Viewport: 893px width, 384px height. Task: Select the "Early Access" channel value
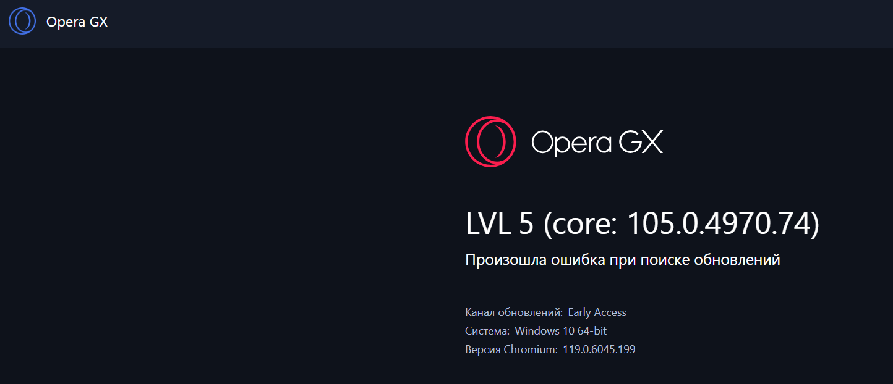click(x=597, y=312)
